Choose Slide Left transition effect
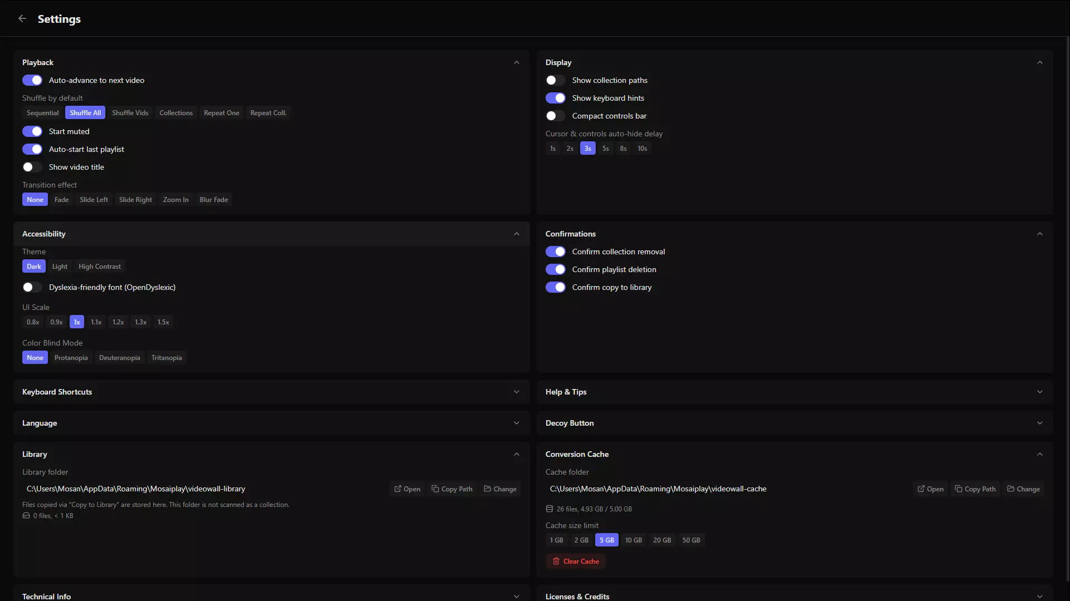The width and height of the screenshot is (1070, 601). (x=94, y=200)
